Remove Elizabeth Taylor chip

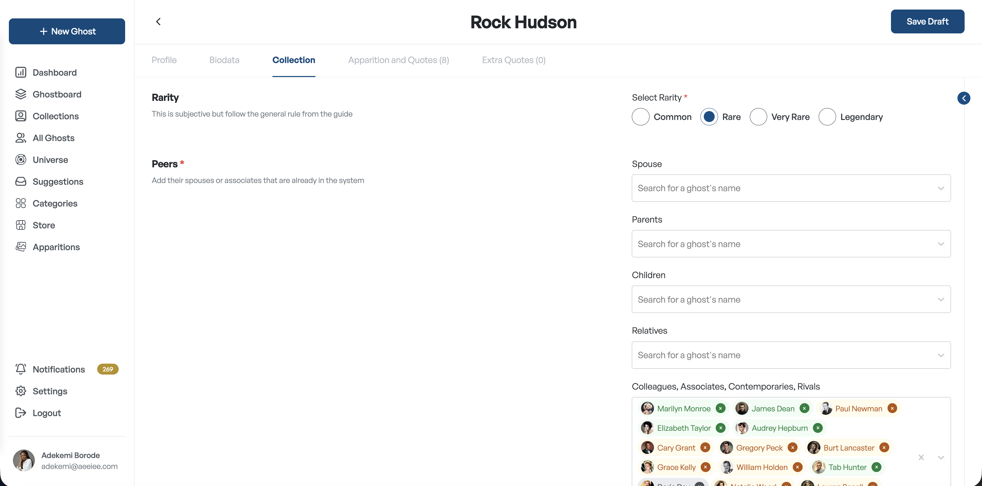pos(720,428)
